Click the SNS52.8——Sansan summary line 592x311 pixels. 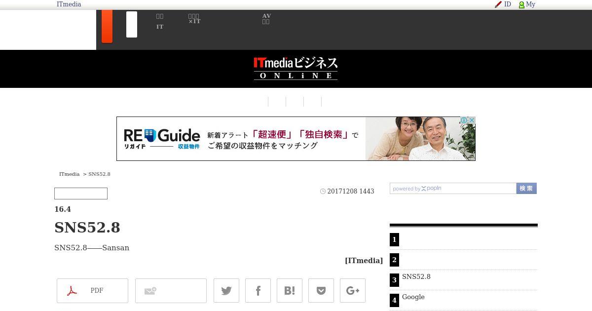pos(92,248)
